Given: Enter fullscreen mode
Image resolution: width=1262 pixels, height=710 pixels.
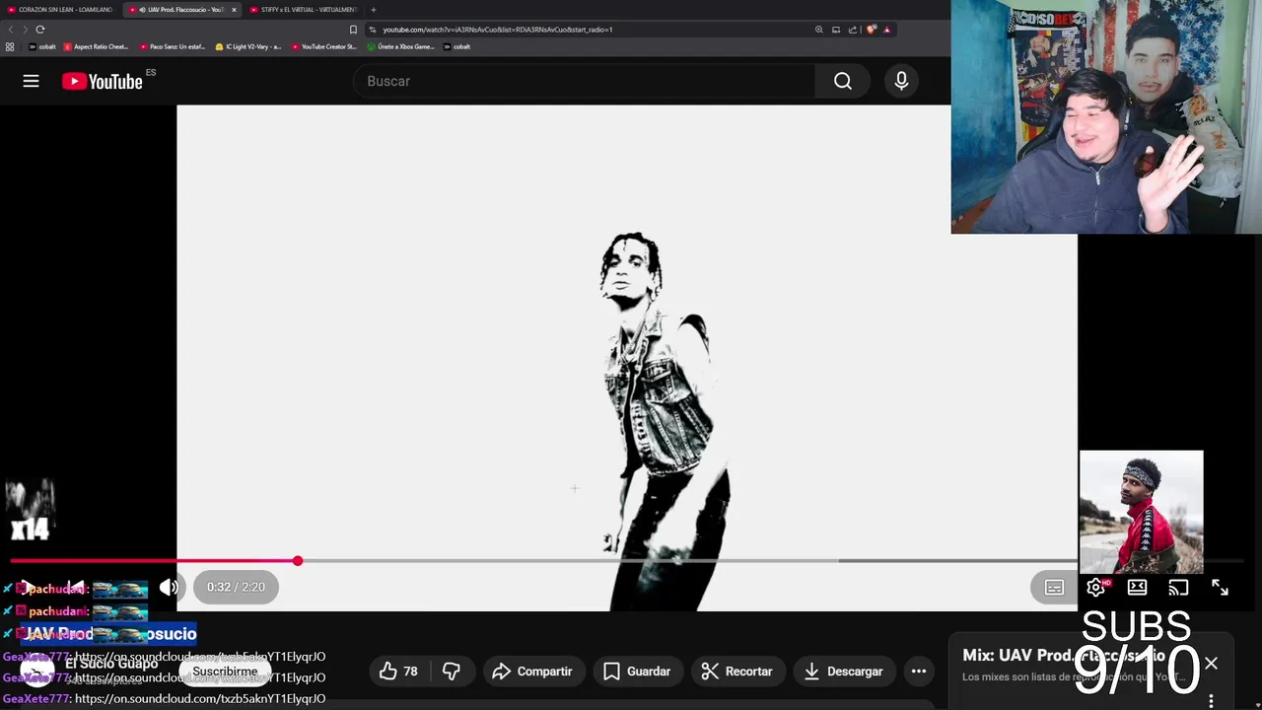Looking at the screenshot, I should 1220,588.
